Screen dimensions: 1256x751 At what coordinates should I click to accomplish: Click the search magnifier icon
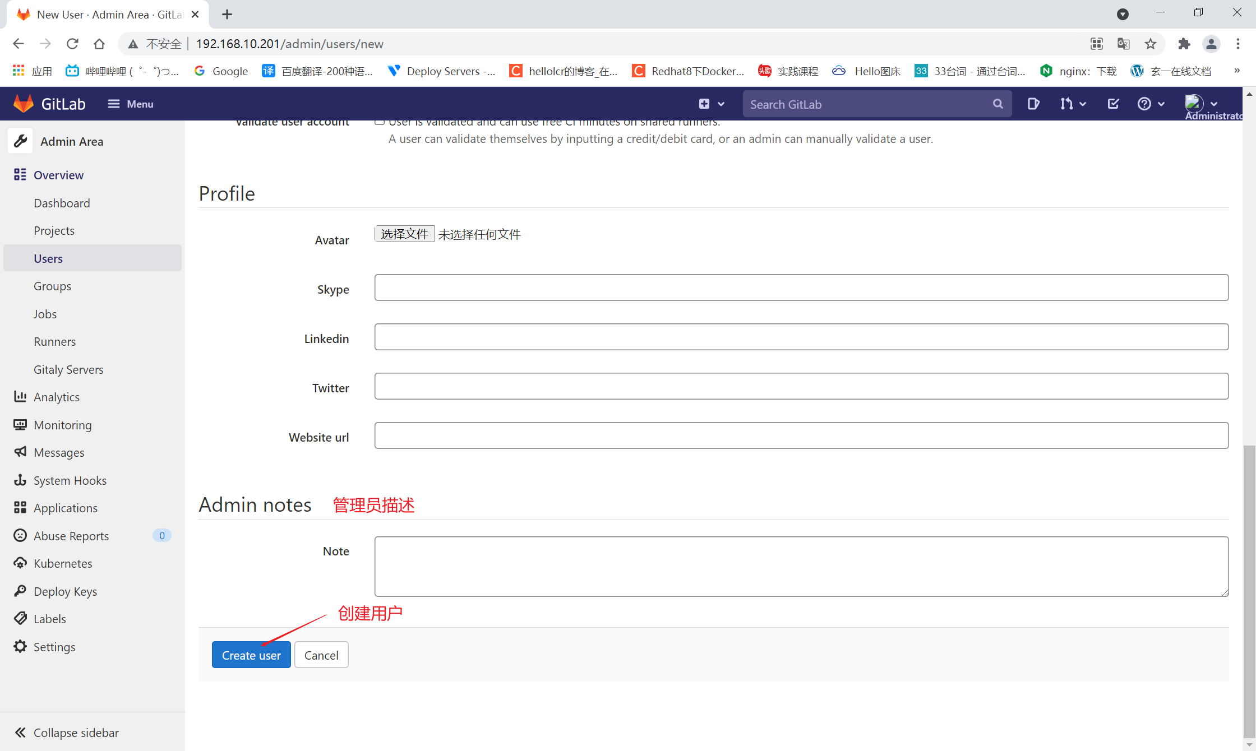click(x=998, y=104)
